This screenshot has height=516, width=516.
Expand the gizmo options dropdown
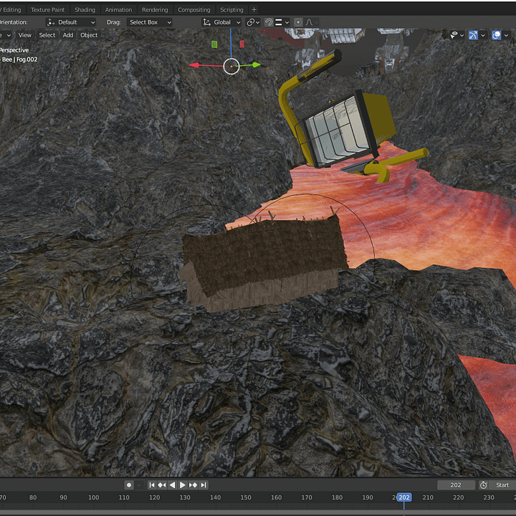[x=483, y=35]
